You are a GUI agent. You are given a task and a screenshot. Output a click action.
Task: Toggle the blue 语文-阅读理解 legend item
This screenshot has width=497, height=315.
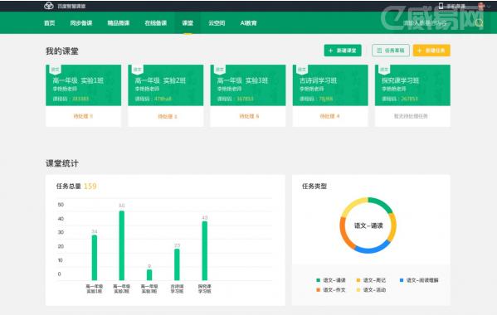[x=419, y=280]
